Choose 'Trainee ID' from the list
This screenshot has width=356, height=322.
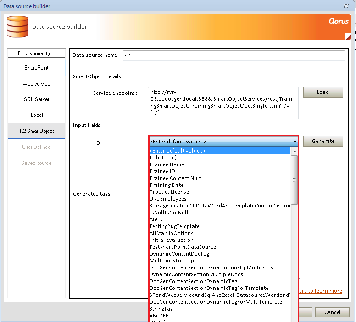tap(220, 171)
